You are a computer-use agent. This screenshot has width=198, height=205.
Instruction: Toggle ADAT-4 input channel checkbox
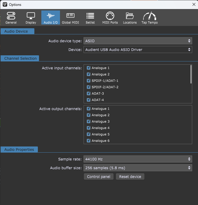coord(89,100)
